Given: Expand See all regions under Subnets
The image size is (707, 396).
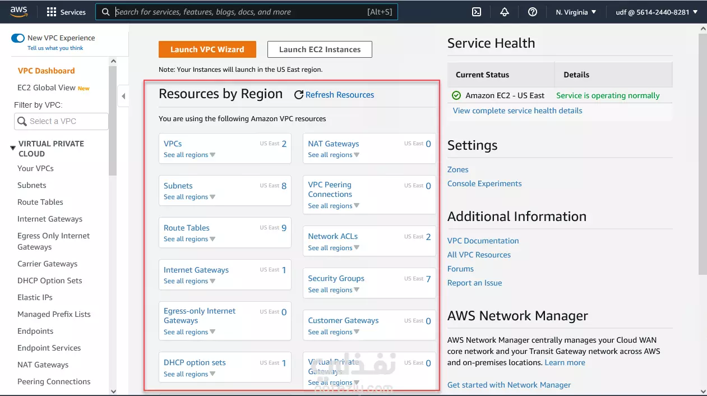Looking at the screenshot, I should [x=190, y=197].
